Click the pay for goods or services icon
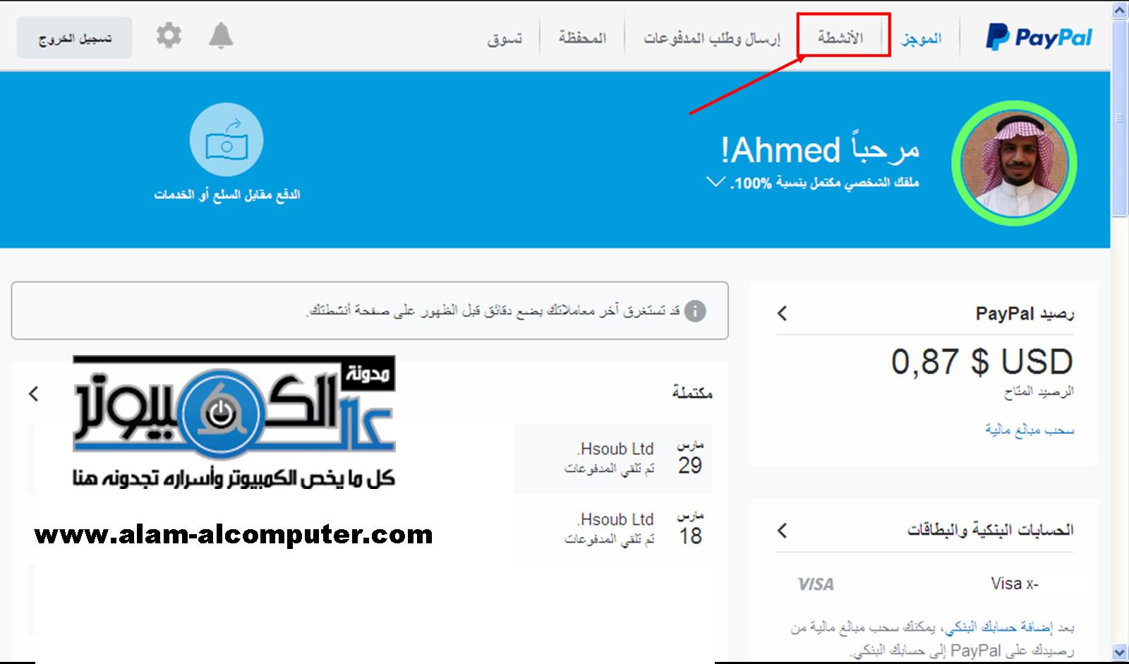 click(227, 140)
